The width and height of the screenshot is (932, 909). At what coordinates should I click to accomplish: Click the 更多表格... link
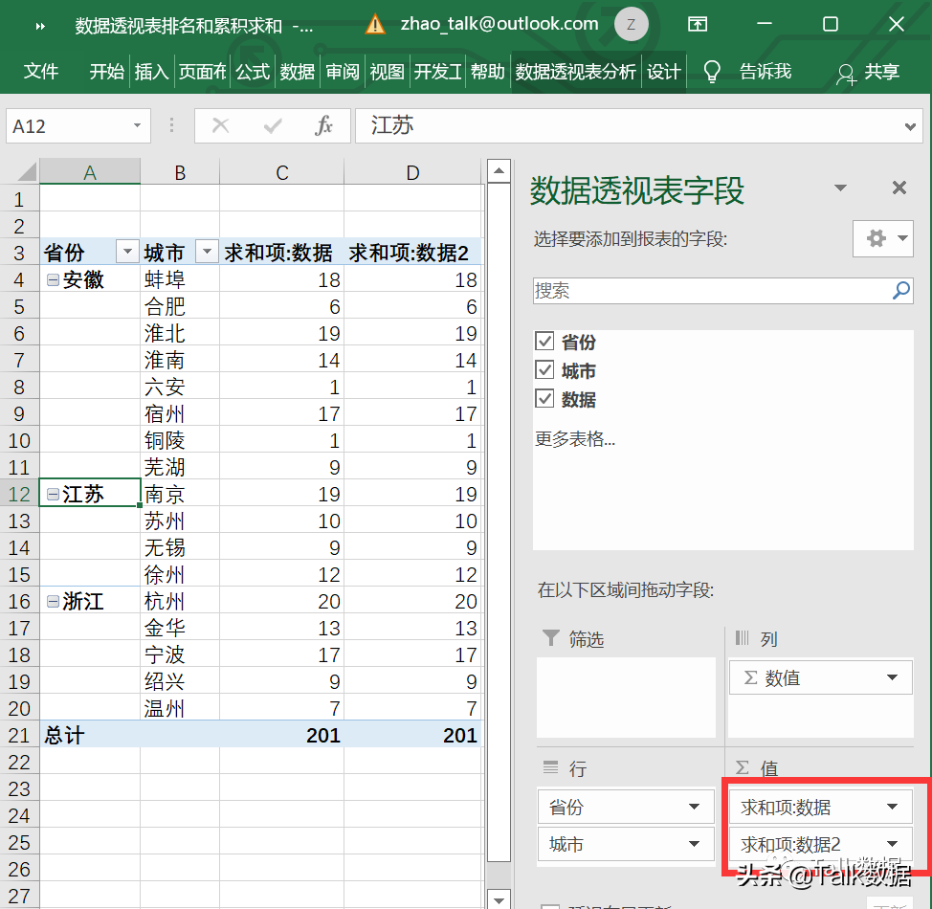pyautogui.click(x=575, y=439)
